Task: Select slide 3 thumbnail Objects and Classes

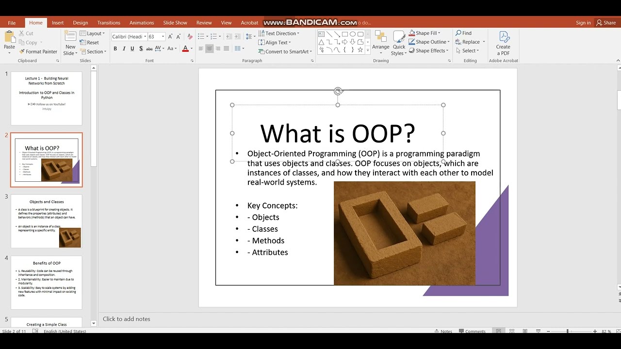Action: (x=47, y=221)
